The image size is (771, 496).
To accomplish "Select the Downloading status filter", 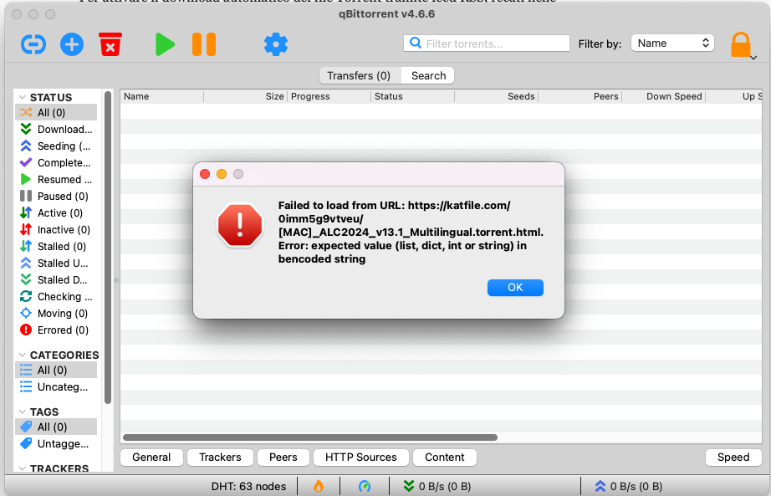I will 56,130.
